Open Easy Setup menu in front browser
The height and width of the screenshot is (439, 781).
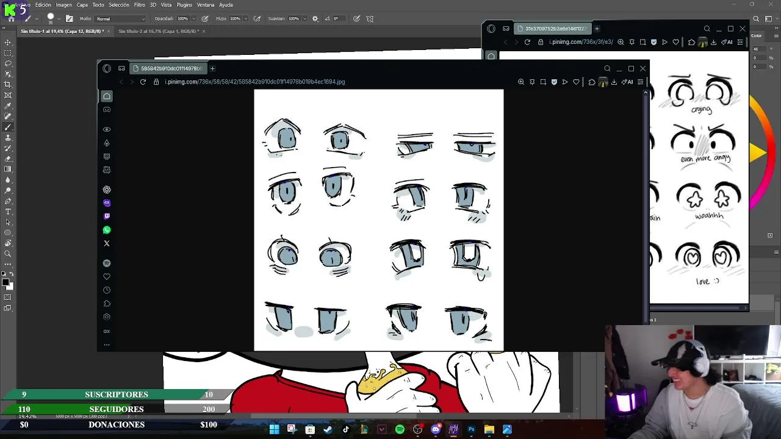pyautogui.click(x=641, y=82)
